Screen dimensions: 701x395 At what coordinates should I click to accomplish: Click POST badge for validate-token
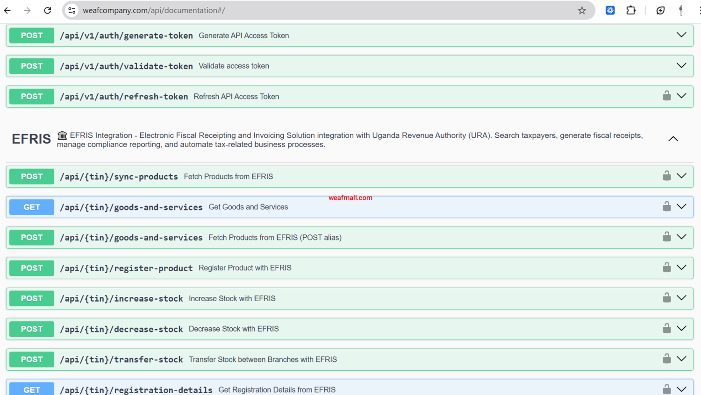pyautogui.click(x=32, y=66)
